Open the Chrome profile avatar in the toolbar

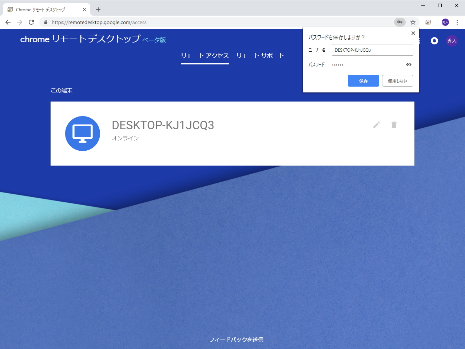(445, 22)
